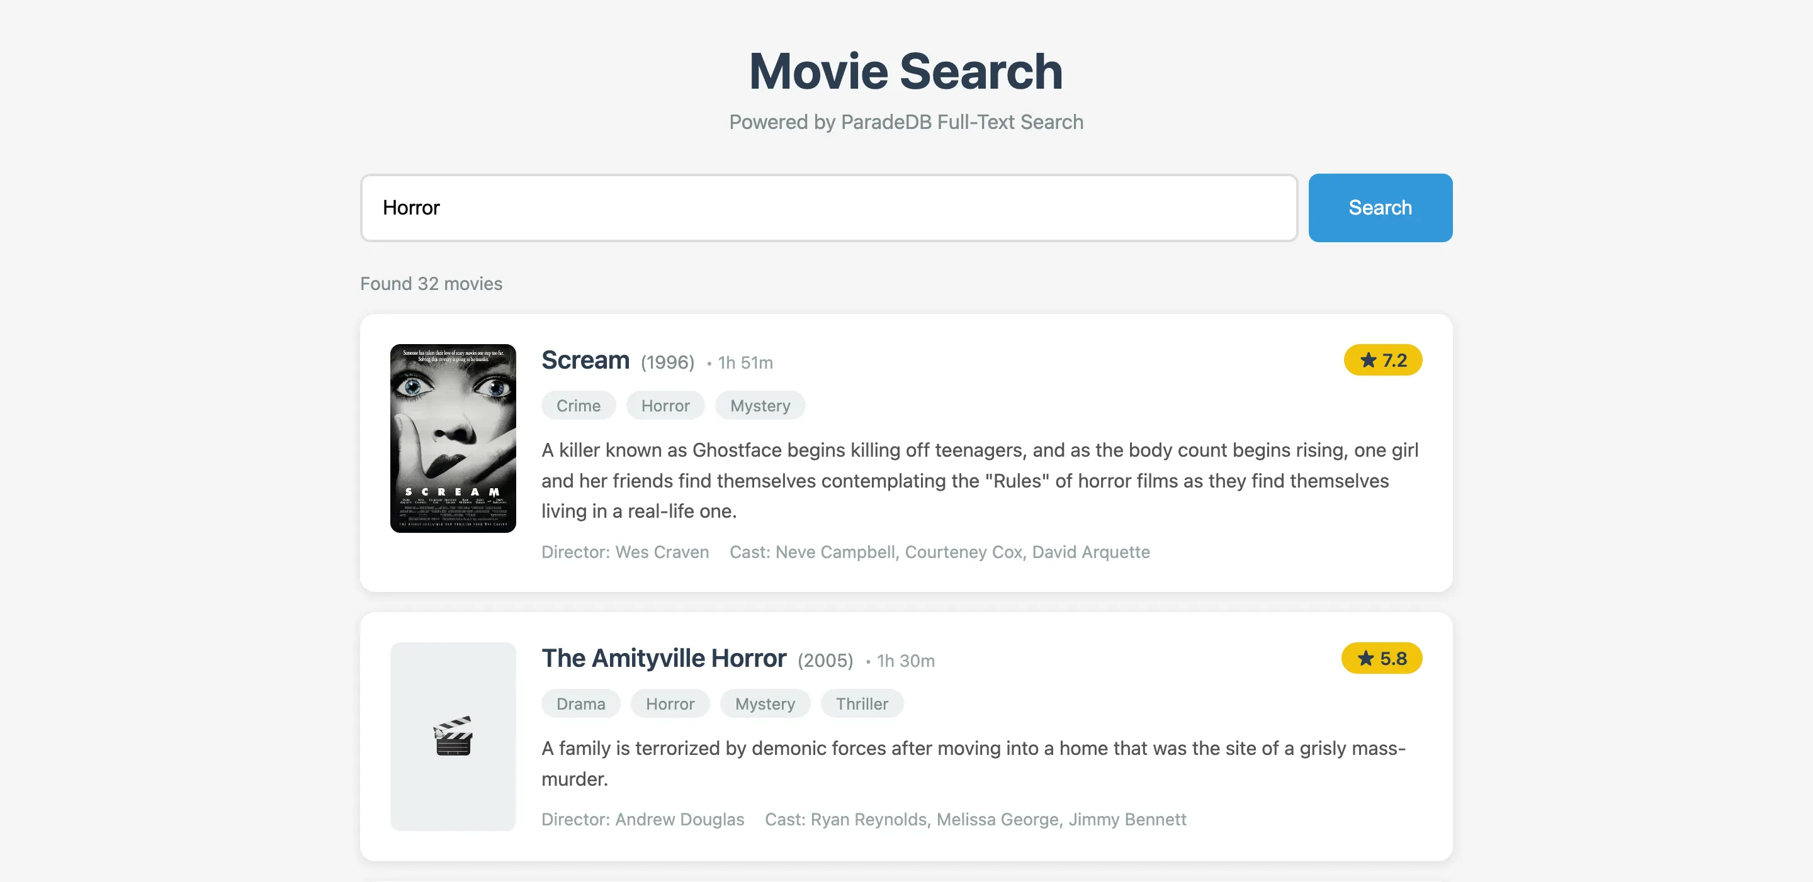Click director Wes Craven's name
This screenshot has height=882, width=1813.
[x=660, y=552]
